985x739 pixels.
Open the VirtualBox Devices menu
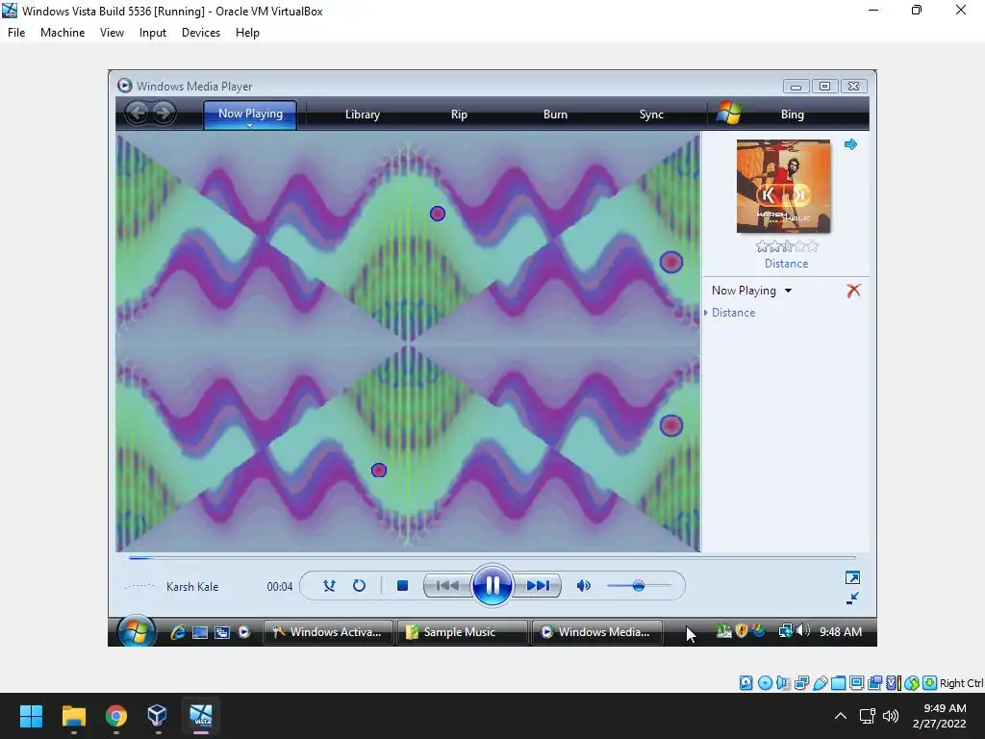201,33
